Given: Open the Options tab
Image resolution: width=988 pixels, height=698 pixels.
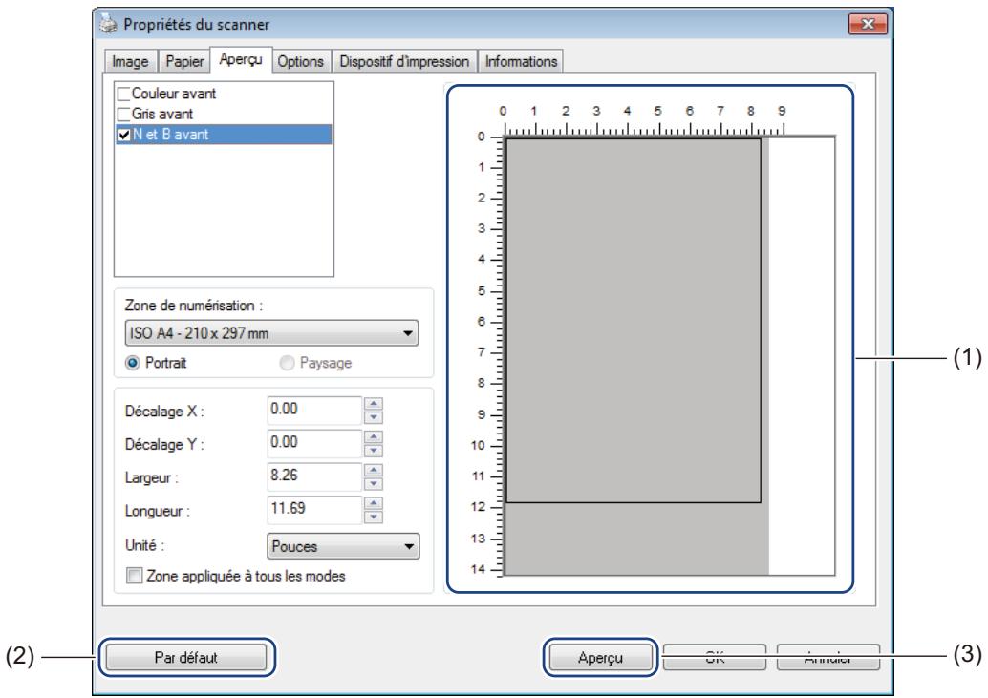Looking at the screenshot, I should (x=301, y=61).
